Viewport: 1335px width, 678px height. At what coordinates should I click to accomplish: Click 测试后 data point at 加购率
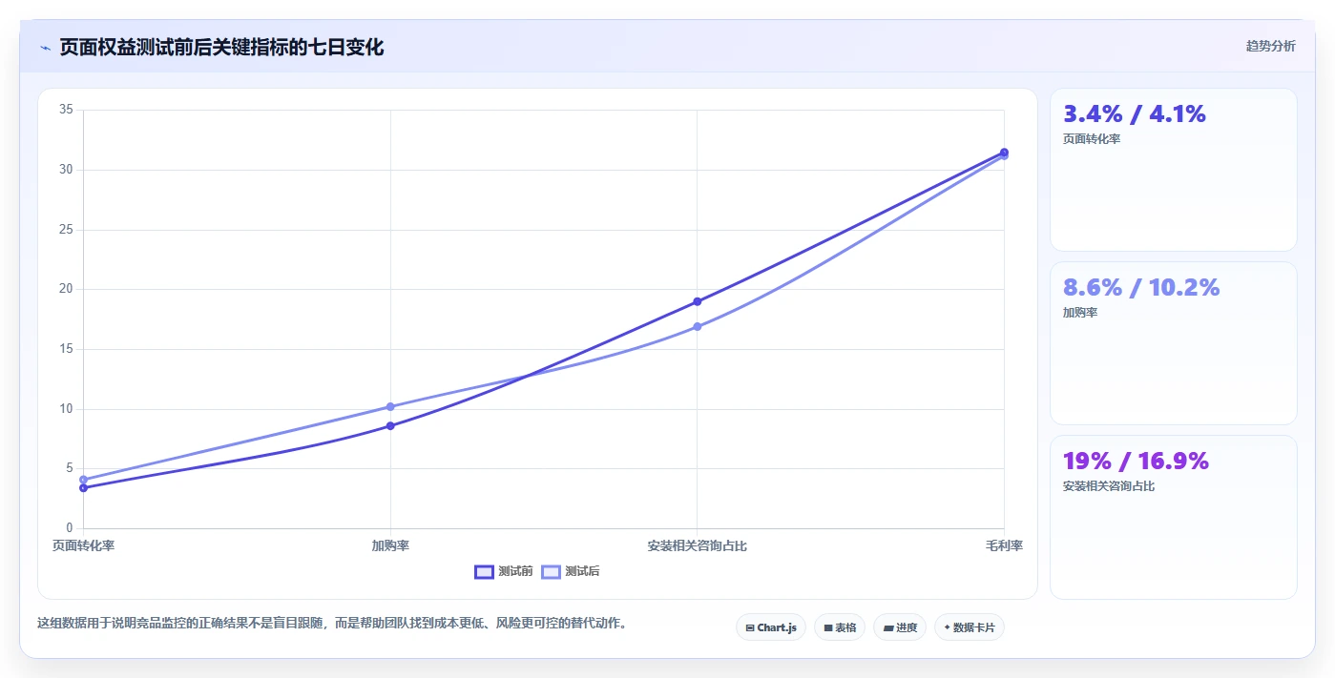tap(390, 406)
